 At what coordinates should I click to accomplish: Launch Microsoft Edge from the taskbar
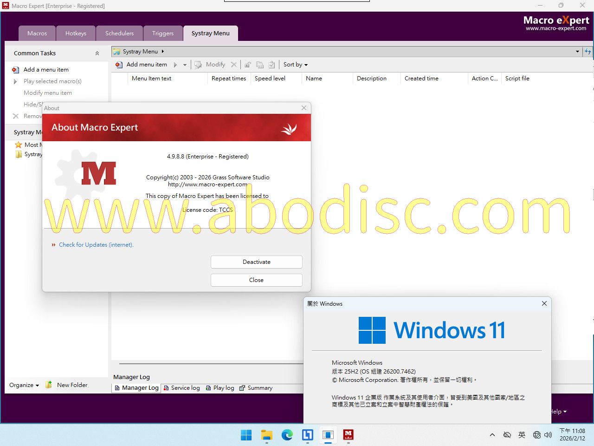pos(287,435)
